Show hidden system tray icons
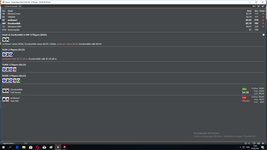The image size is (267, 150). click(x=240, y=147)
